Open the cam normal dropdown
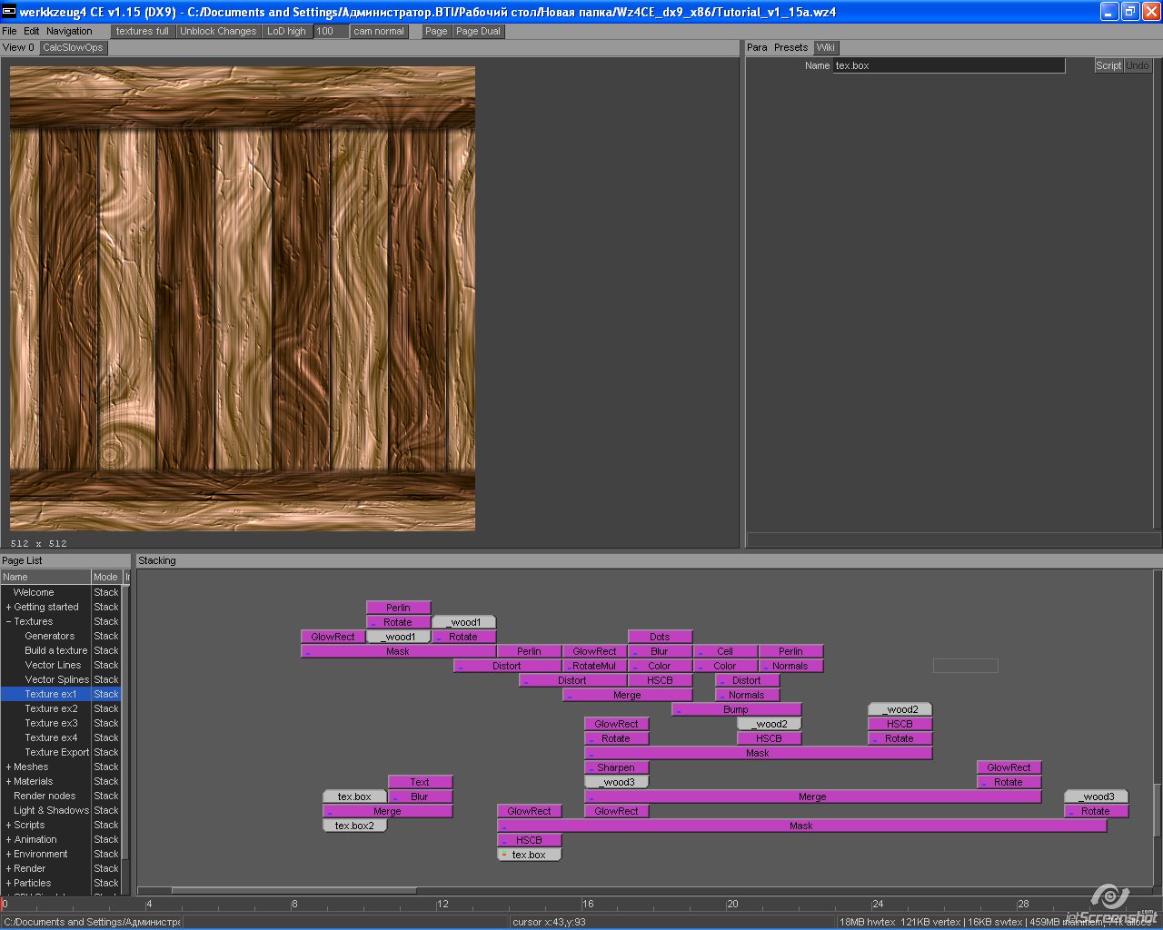This screenshot has height=930, width=1163. pos(379,31)
